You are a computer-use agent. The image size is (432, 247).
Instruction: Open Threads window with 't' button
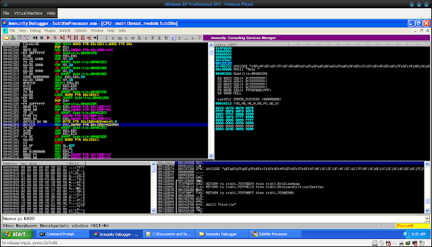(126, 38)
